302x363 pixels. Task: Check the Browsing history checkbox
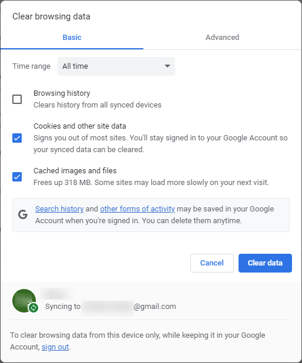(17, 99)
